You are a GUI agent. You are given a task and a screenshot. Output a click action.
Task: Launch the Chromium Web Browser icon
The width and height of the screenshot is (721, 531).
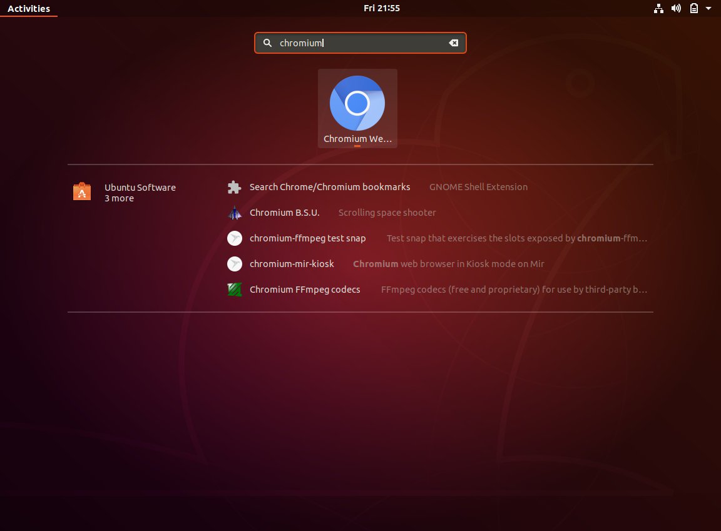357,103
